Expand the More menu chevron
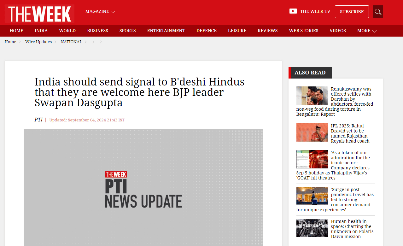Viewport: 403px width, 246px height. 374,31
